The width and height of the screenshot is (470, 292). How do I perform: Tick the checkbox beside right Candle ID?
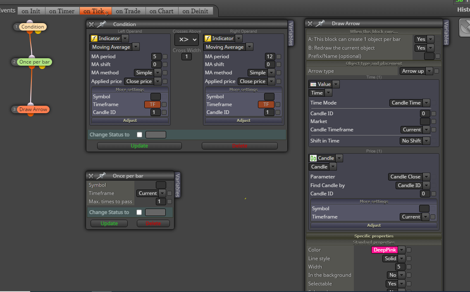[278, 112]
